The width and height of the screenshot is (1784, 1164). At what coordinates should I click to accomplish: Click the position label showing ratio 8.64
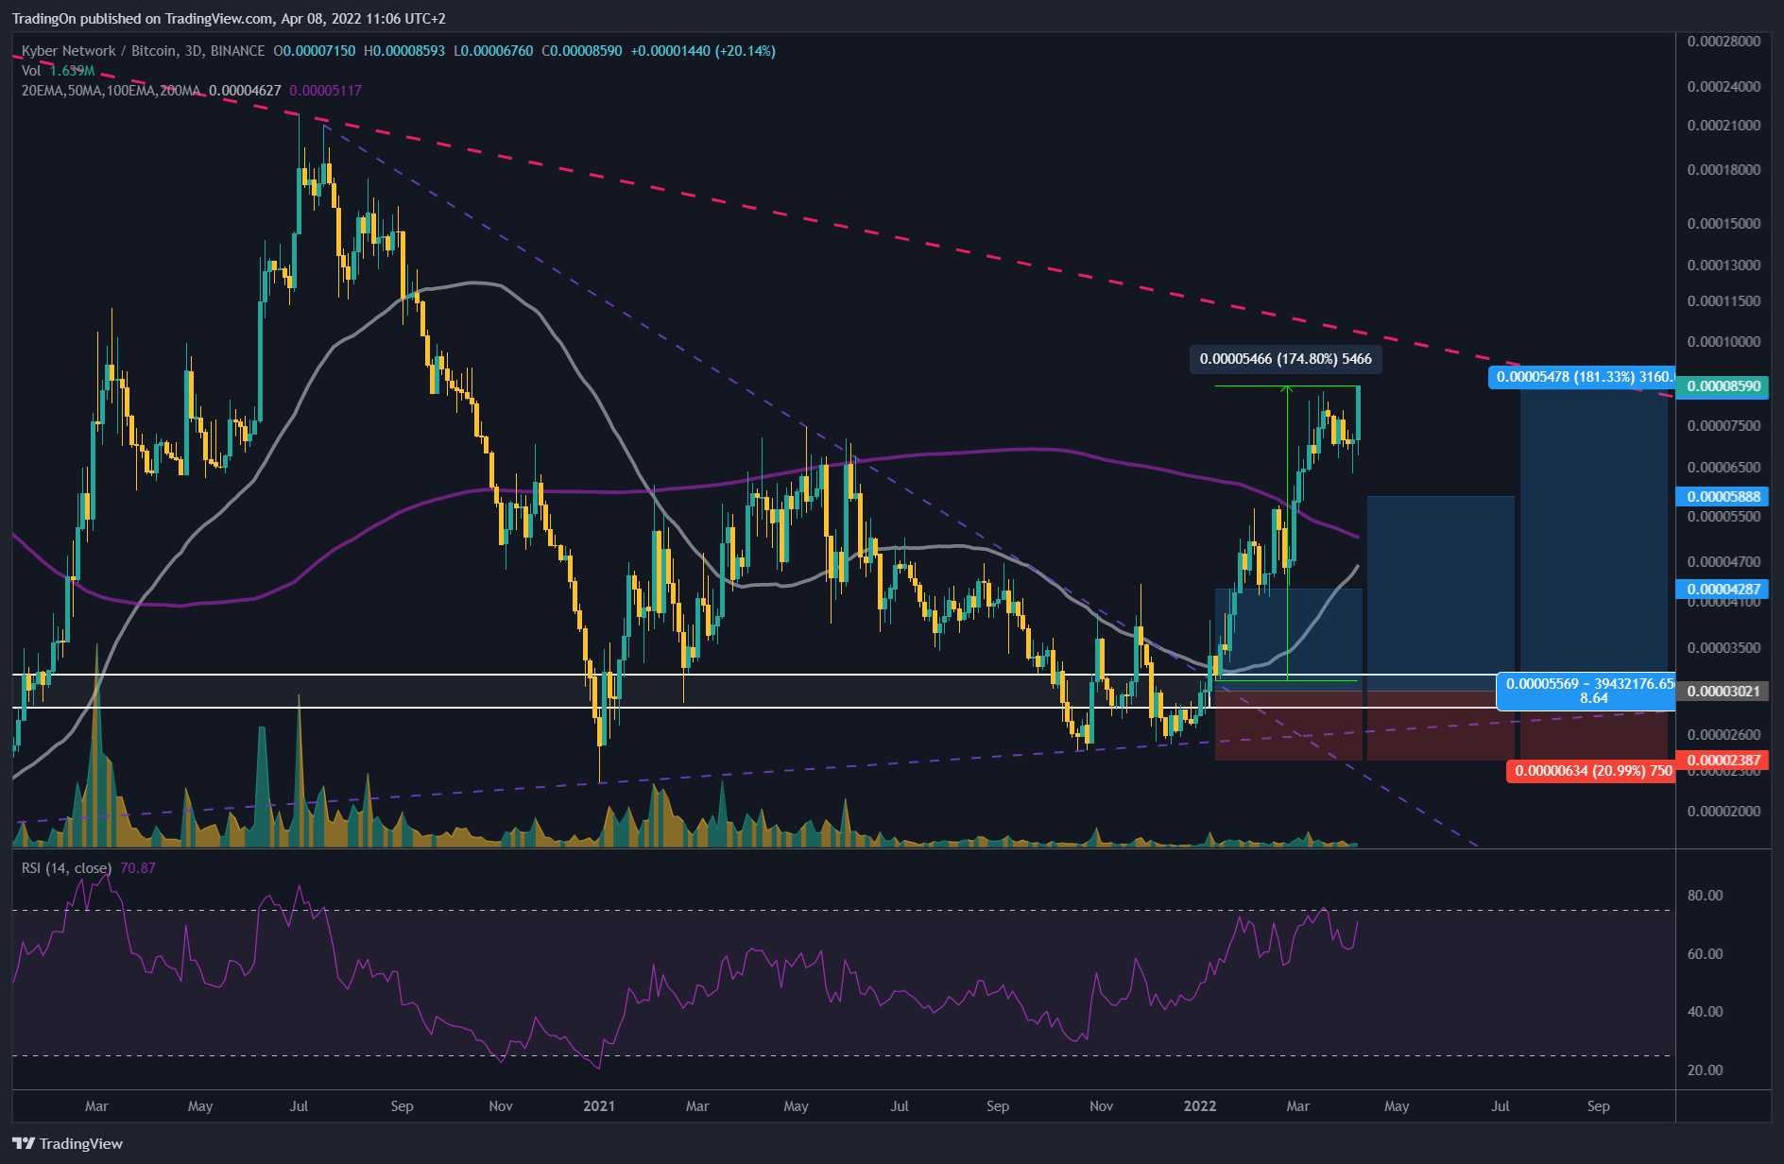click(1587, 691)
